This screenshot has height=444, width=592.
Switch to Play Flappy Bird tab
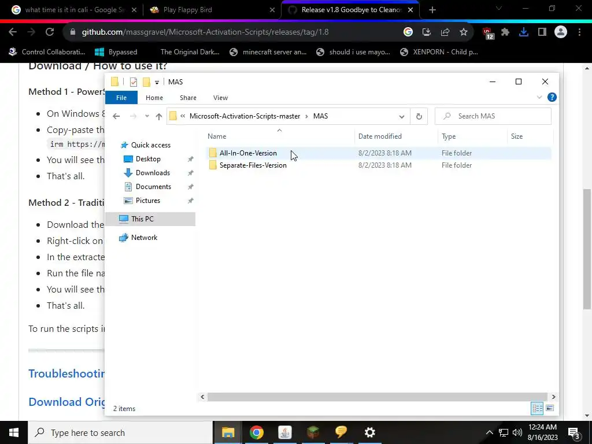click(x=212, y=10)
